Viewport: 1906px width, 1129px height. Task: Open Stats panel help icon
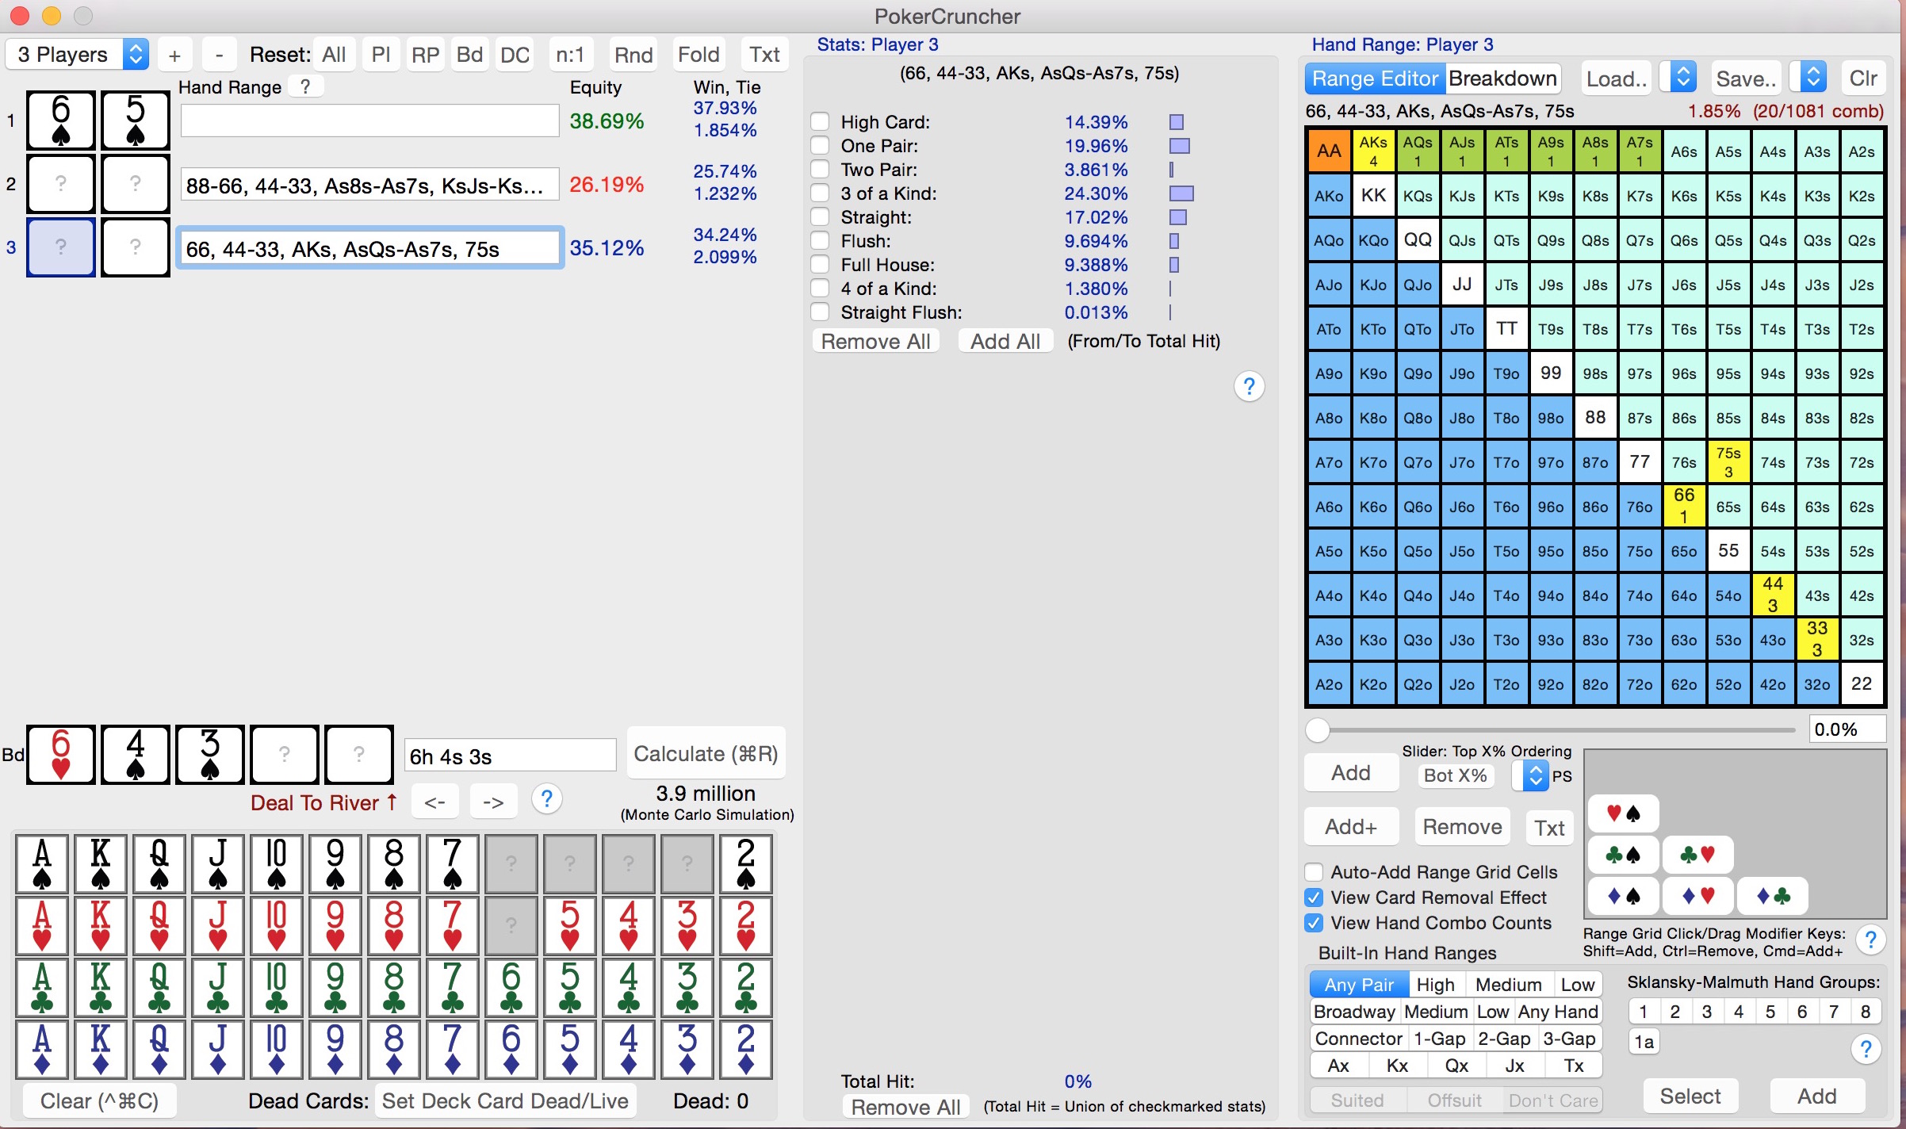click(1249, 386)
